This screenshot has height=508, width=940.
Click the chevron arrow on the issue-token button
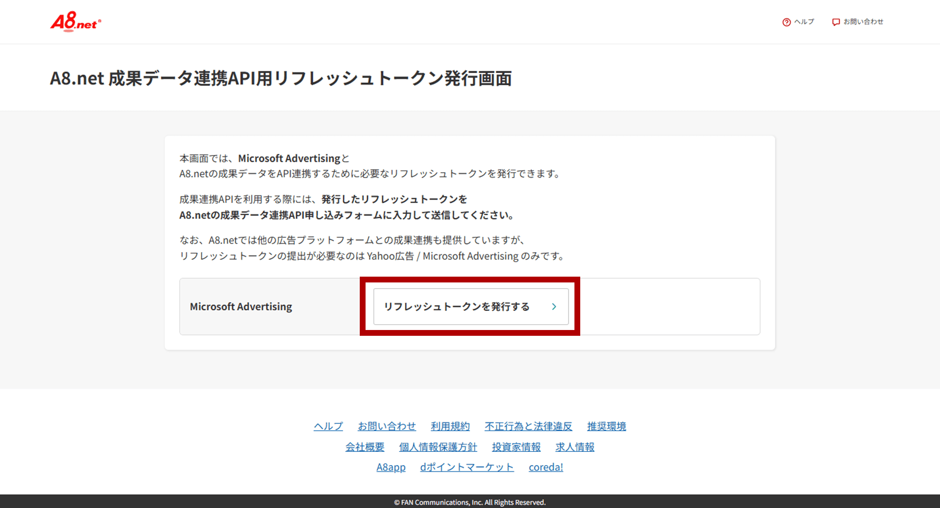(554, 306)
